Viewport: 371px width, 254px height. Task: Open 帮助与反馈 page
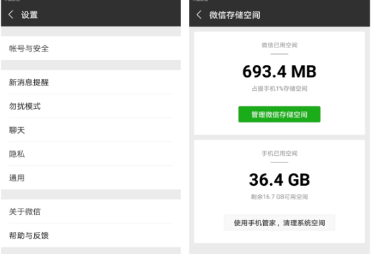click(91, 235)
